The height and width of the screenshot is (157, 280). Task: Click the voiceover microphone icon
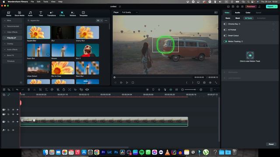(x=159, y=89)
